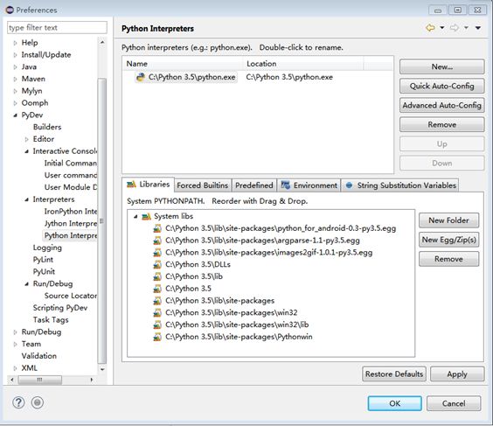Confirm with the OK button

pos(394,403)
